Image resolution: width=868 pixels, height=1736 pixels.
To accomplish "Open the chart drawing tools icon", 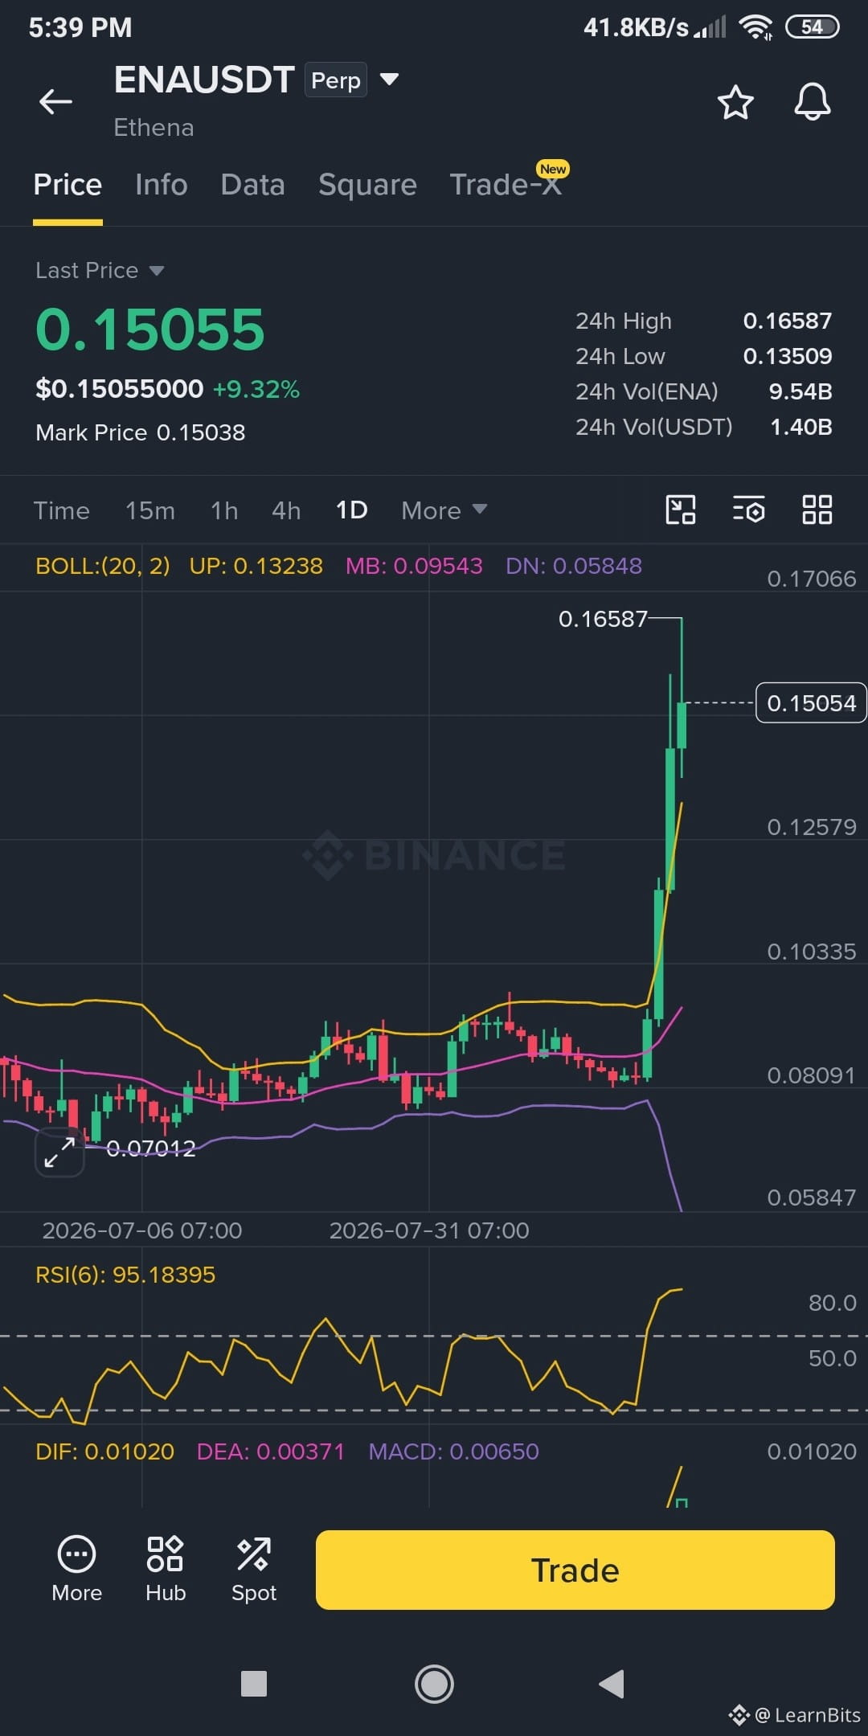I will pyautogui.click(x=681, y=510).
